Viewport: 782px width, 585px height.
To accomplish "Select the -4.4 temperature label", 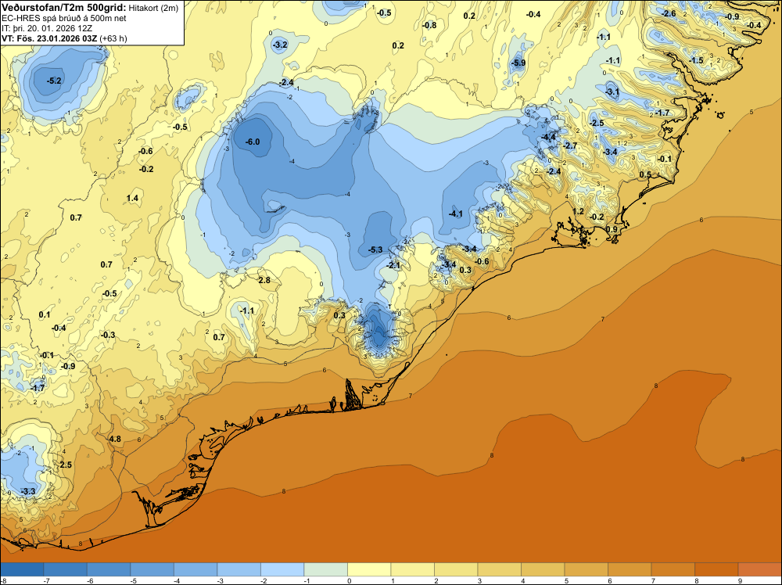I will [x=549, y=137].
